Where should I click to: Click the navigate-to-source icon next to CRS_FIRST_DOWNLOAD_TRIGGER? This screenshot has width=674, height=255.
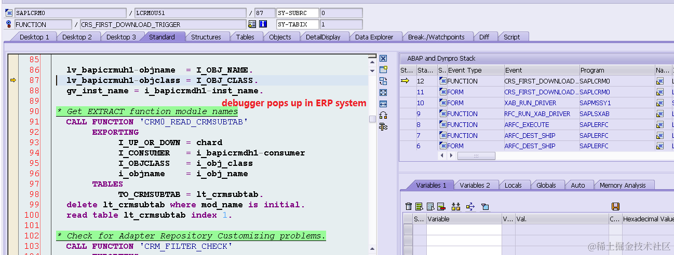click(x=252, y=24)
